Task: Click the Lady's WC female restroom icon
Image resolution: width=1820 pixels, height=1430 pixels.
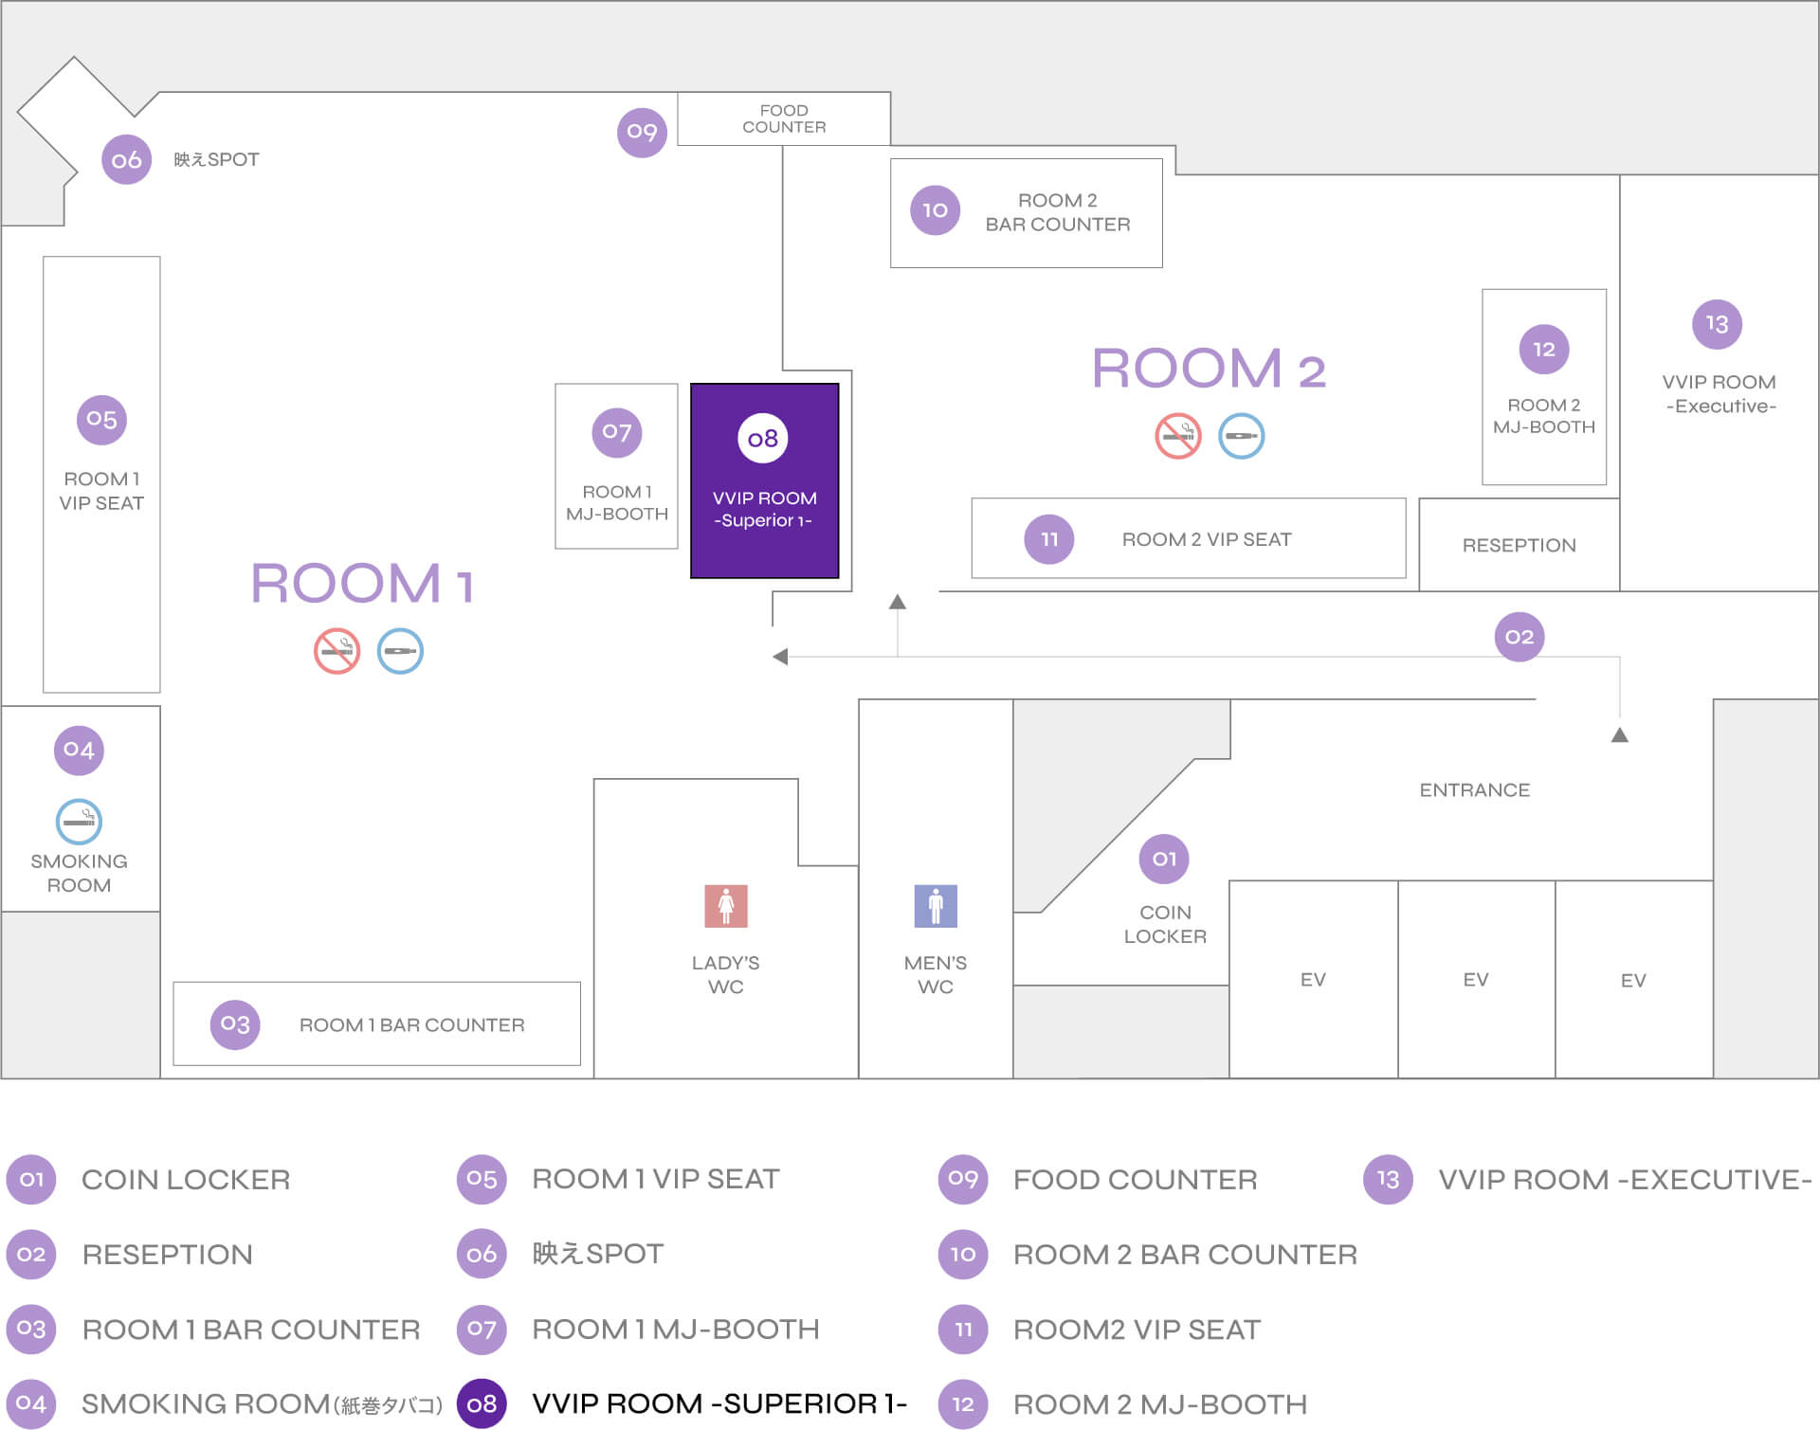Action: click(725, 906)
